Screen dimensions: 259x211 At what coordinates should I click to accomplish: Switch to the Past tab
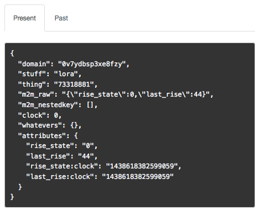(61, 18)
